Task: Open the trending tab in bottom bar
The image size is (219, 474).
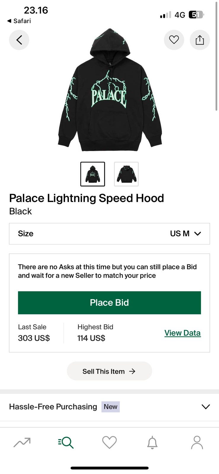Action: [x=22, y=443]
